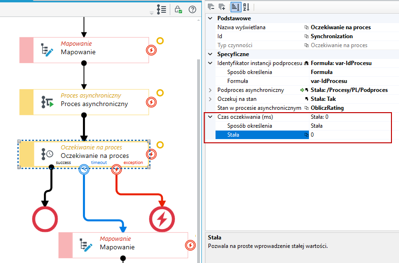
Task: Click the success label on waiting node
Action: [x=63, y=163]
